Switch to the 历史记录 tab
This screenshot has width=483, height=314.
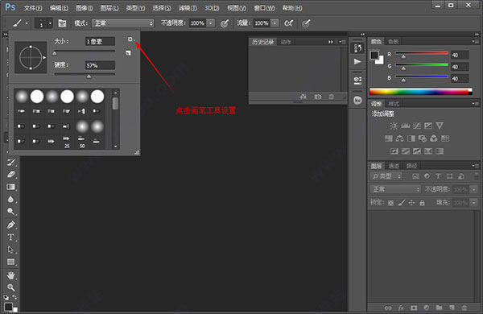tap(262, 42)
